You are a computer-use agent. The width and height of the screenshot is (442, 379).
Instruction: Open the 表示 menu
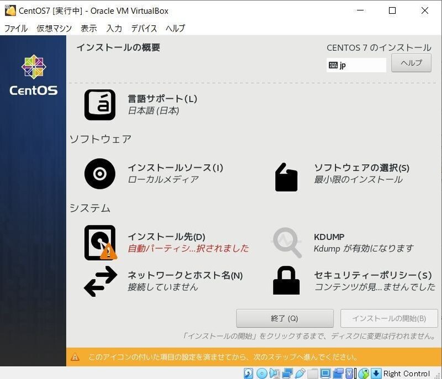click(89, 28)
